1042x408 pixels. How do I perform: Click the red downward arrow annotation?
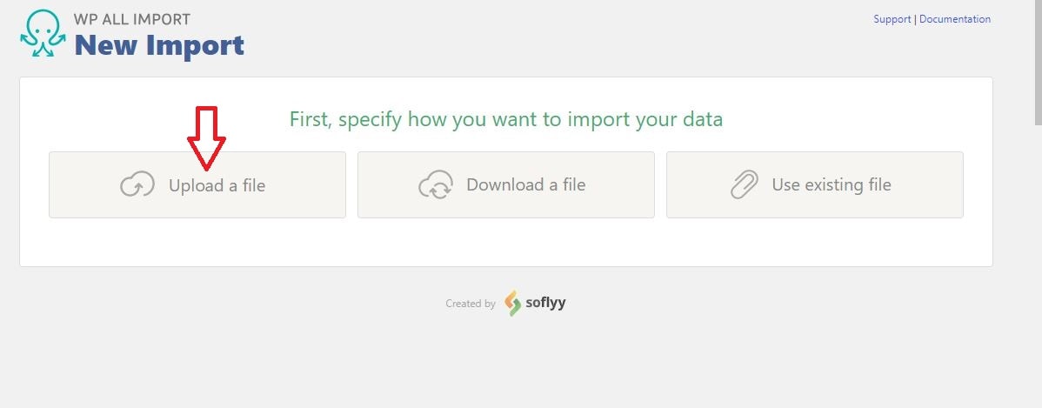(207, 138)
